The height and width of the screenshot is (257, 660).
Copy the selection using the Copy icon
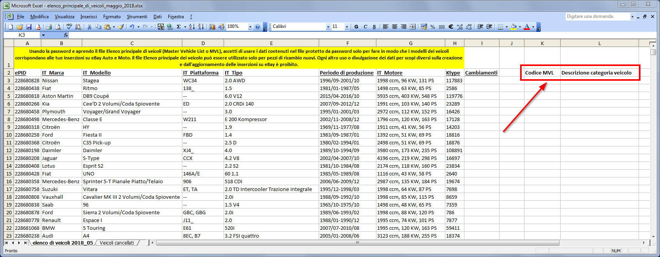99,27
